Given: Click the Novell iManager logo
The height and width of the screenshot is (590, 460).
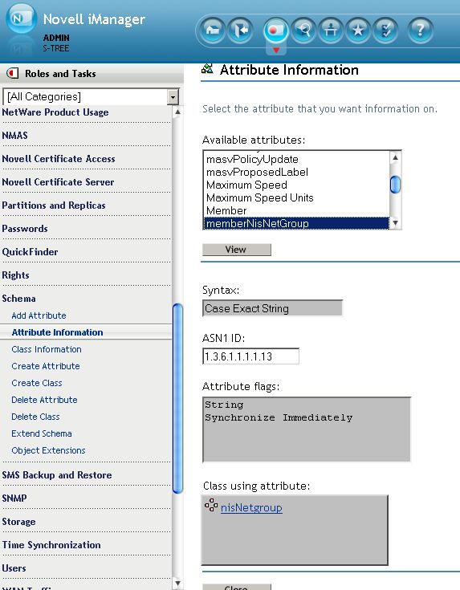Looking at the screenshot, I should point(21,18).
